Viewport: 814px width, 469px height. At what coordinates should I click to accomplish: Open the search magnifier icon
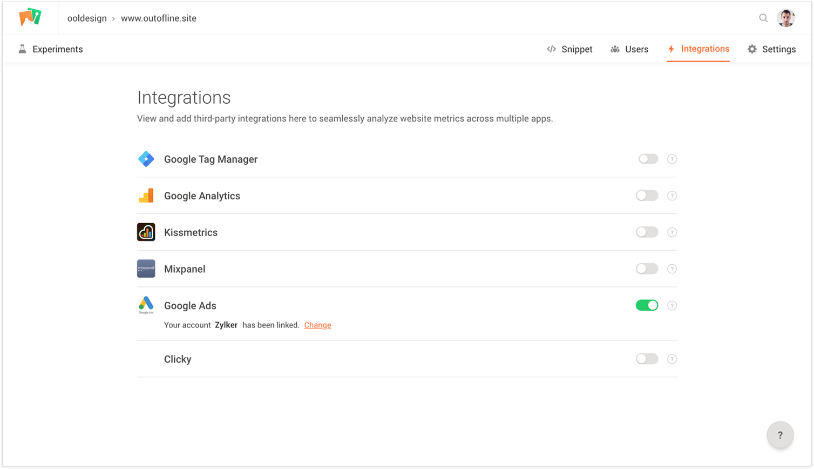763,18
